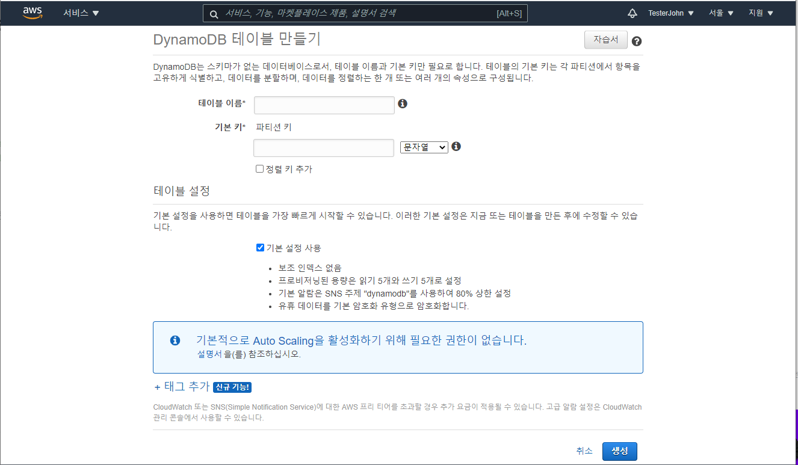Open the 서울 region selector
The height and width of the screenshot is (465, 798).
[x=721, y=13]
